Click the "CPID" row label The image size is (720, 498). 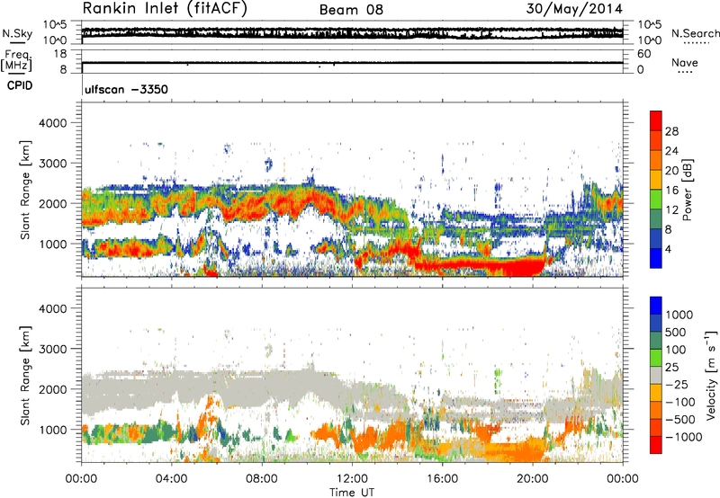(x=20, y=85)
